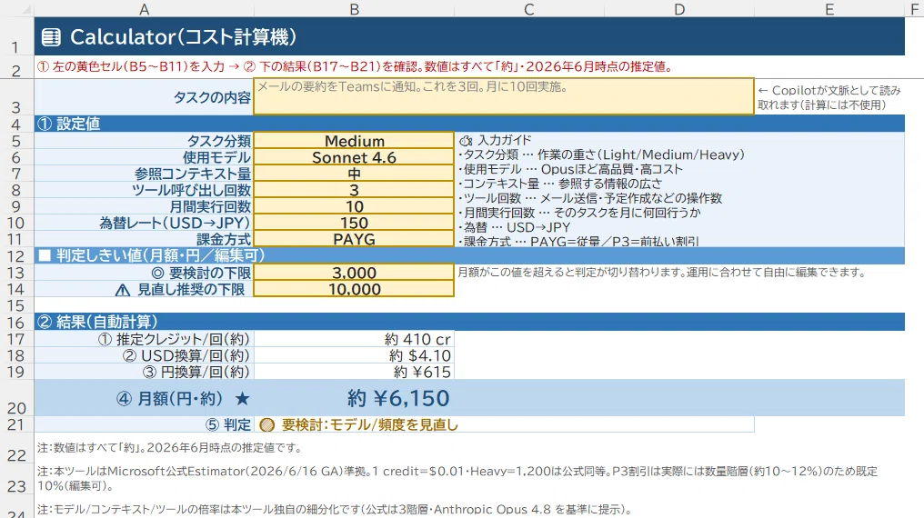Screen dimensions: 924x518
Task: Select the 要検討の下限 cell showing 3,000
Action: pos(354,273)
